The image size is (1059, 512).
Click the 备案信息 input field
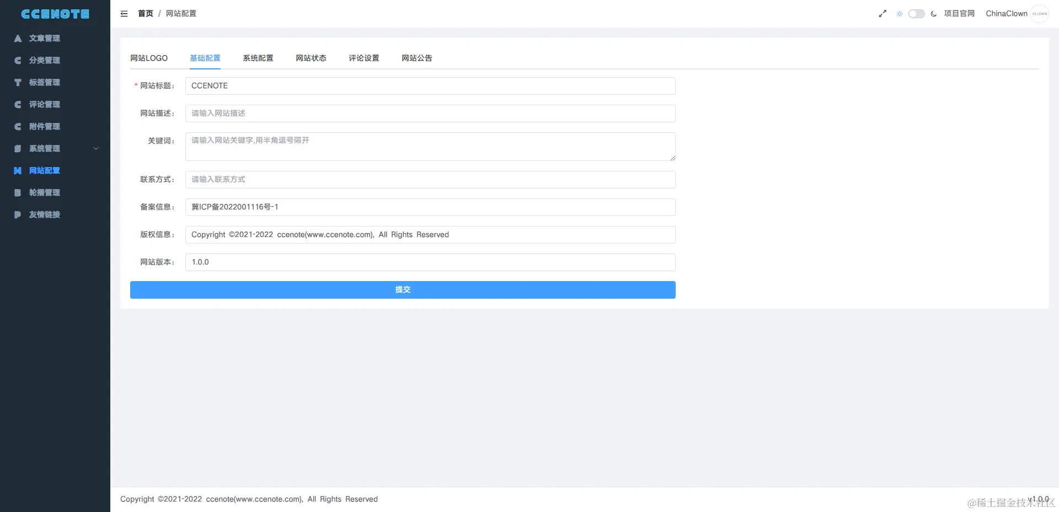430,207
